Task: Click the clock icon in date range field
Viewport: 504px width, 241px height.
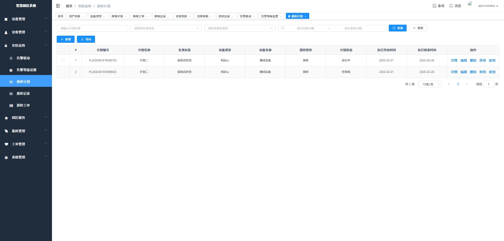Action: click(x=282, y=28)
